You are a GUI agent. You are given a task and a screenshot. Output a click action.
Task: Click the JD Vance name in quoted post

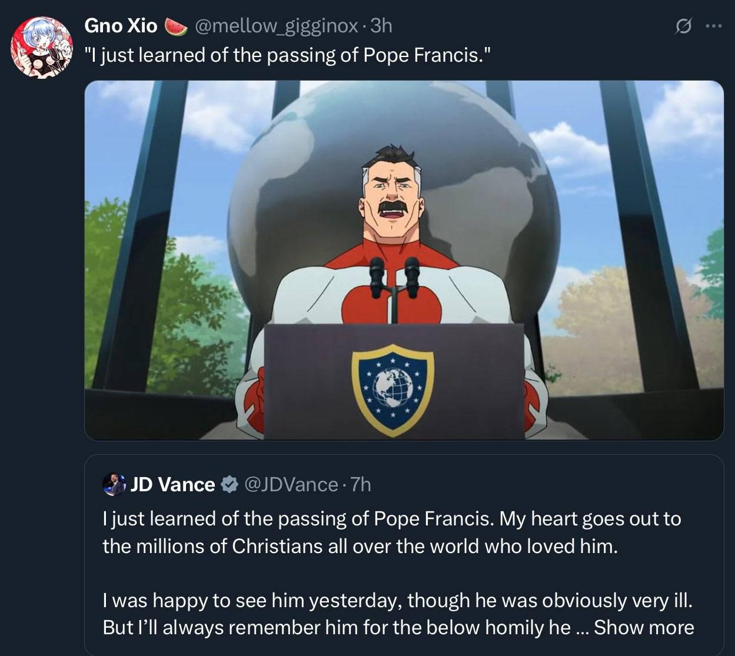(x=172, y=484)
